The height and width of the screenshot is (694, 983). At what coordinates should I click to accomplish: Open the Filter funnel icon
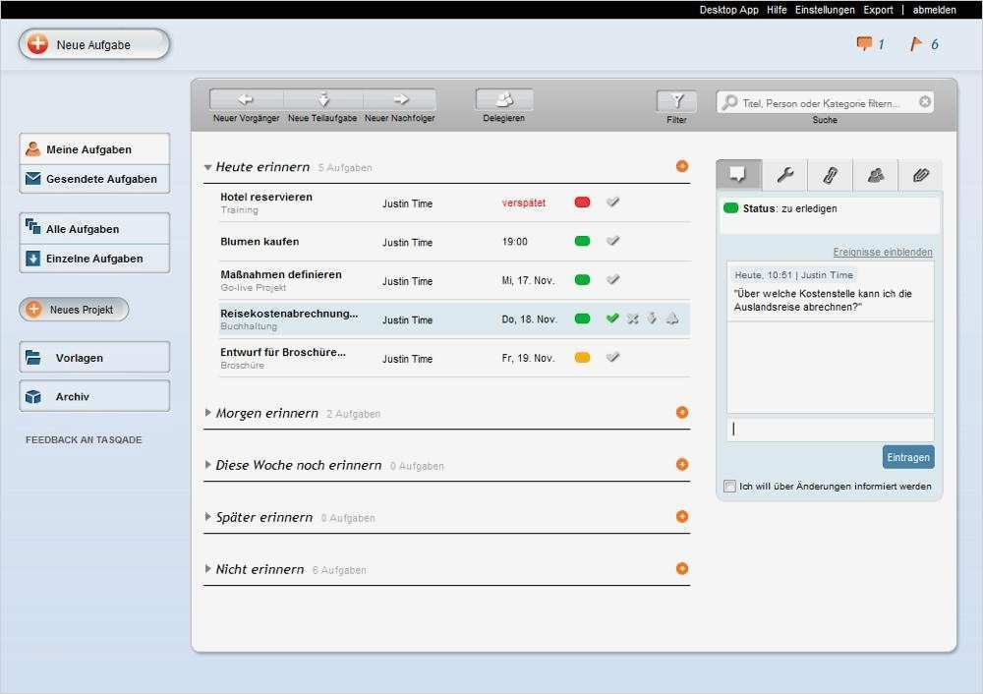pyautogui.click(x=676, y=99)
